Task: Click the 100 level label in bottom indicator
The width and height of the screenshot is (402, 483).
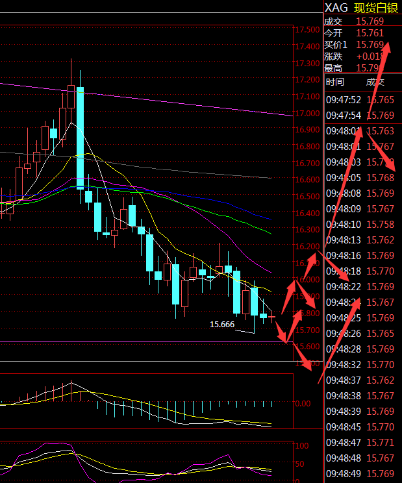Action: (302, 446)
